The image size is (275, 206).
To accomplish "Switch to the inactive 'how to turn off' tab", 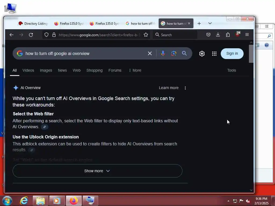I will [x=140, y=24].
